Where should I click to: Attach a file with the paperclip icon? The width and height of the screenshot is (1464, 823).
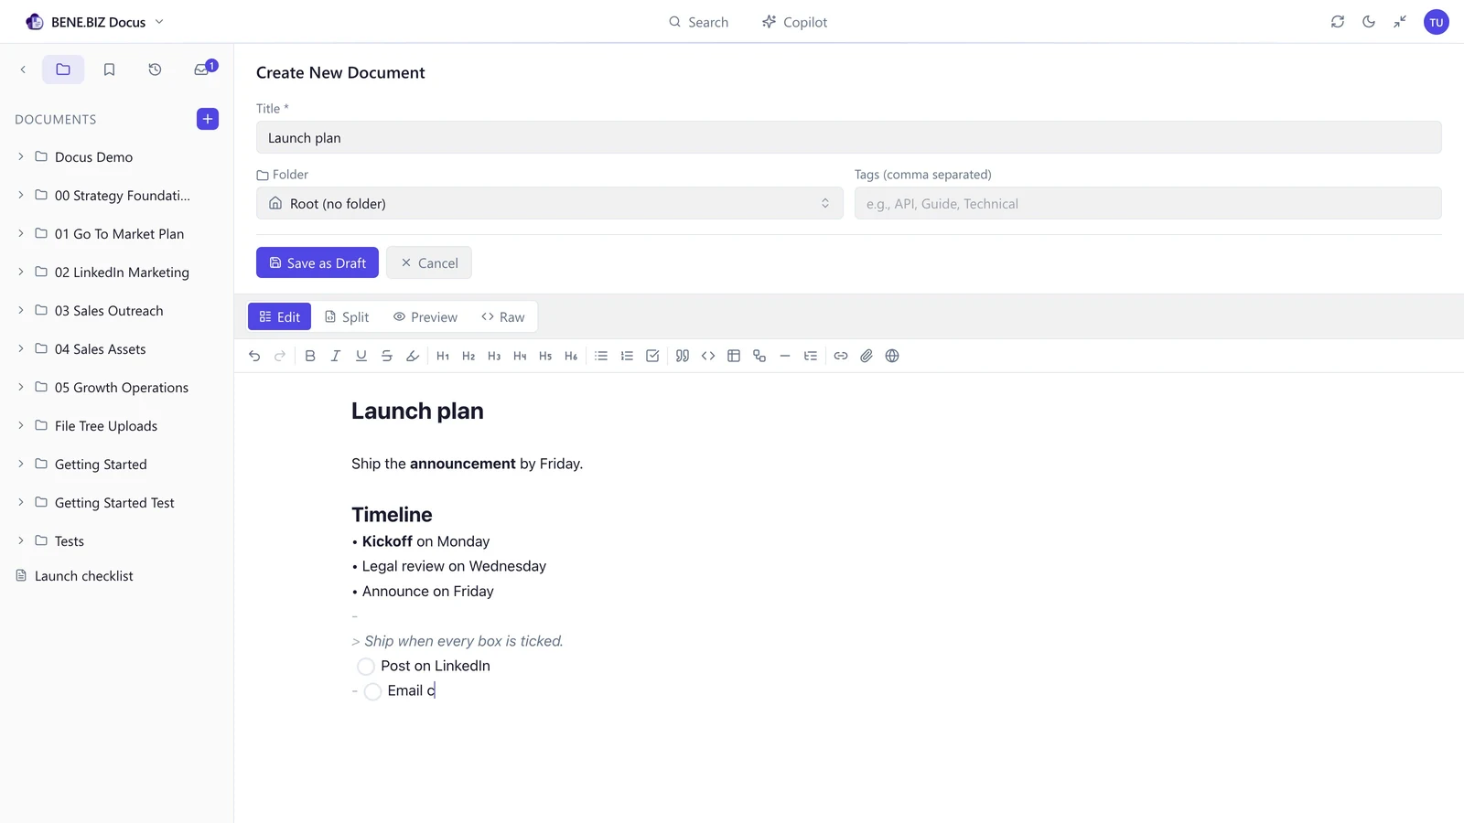pos(867,356)
